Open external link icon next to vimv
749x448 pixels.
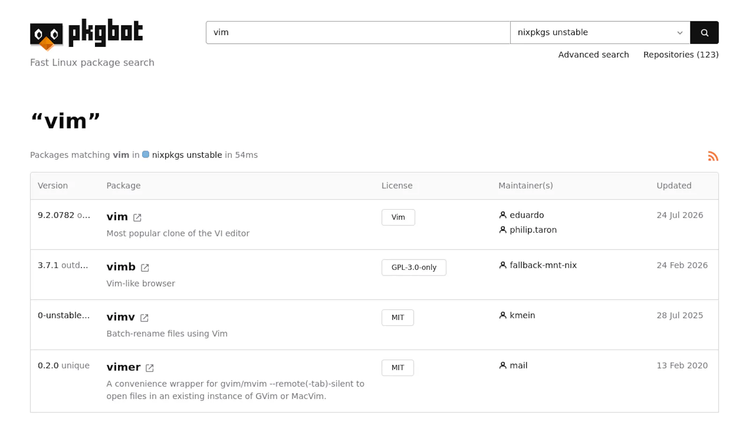pyautogui.click(x=144, y=318)
